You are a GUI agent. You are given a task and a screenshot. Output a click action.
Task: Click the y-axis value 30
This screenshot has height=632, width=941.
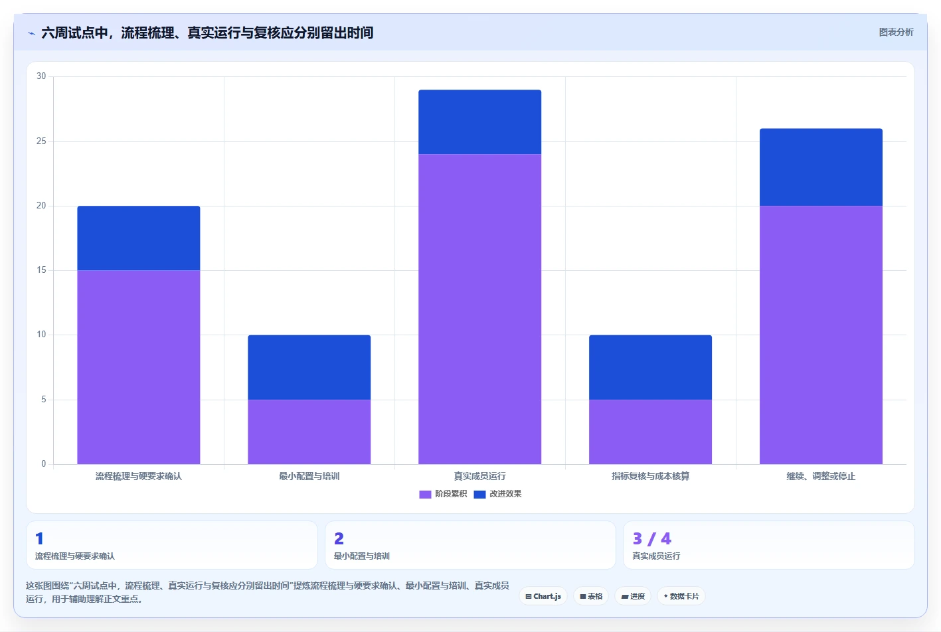click(x=41, y=76)
